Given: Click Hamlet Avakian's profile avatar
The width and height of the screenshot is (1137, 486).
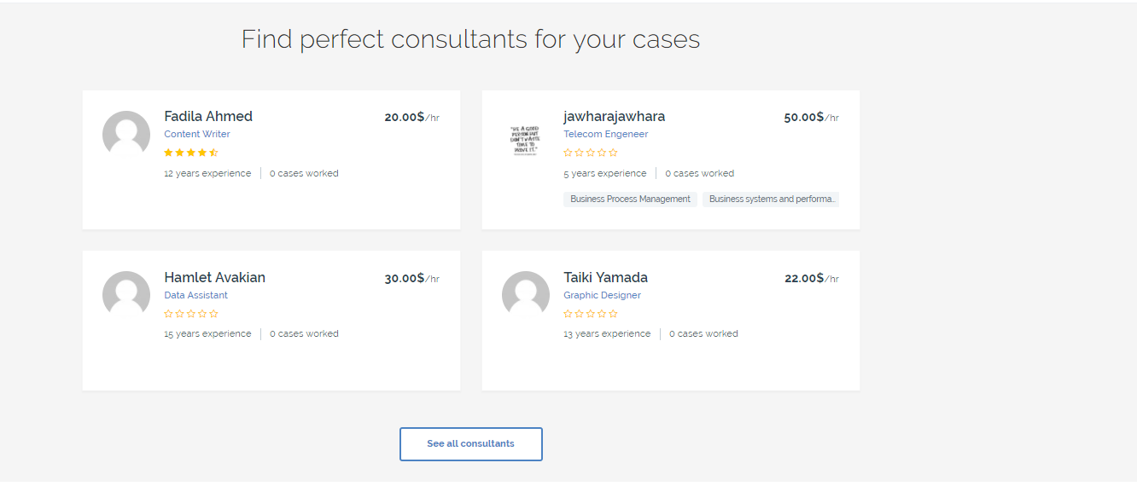Looking at the screenshot, I should click(x=126, y=295).
